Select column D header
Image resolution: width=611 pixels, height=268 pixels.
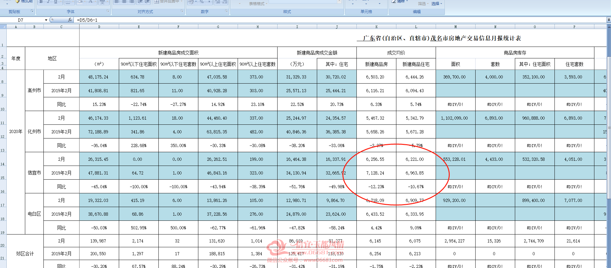(99, 27)
